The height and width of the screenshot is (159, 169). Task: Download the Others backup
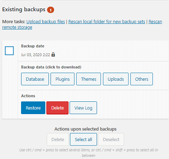(x=142, y=79)
